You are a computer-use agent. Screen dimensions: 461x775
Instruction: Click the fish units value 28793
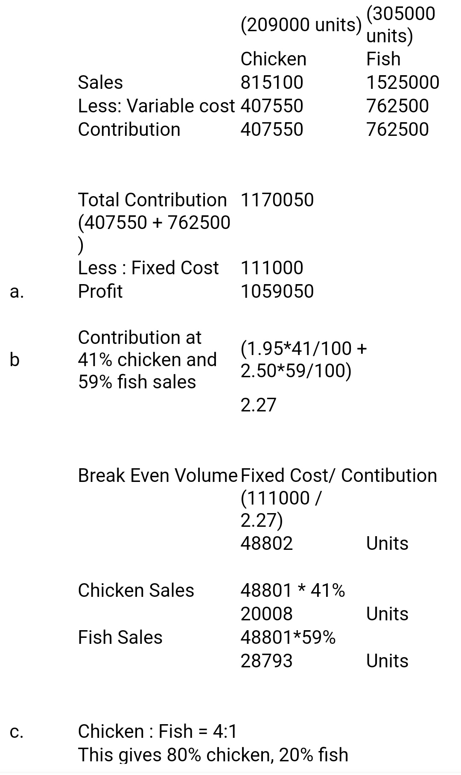coord(267,661)
